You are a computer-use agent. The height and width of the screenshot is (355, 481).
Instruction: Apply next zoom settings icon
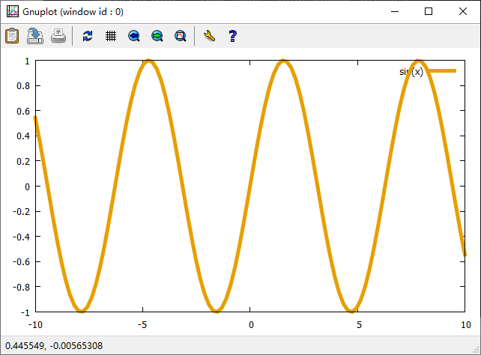[157, 36]
